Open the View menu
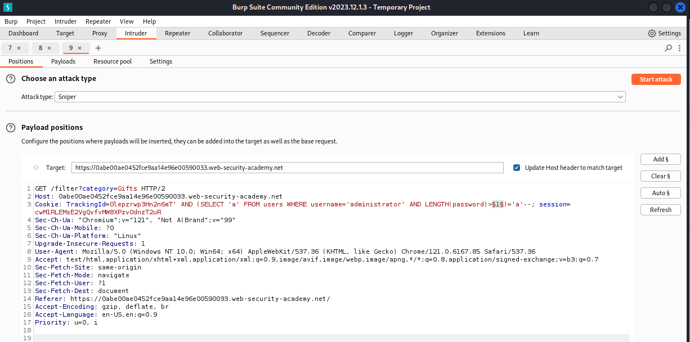 127,21
